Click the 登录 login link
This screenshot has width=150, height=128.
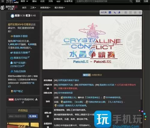click(138, 1)
